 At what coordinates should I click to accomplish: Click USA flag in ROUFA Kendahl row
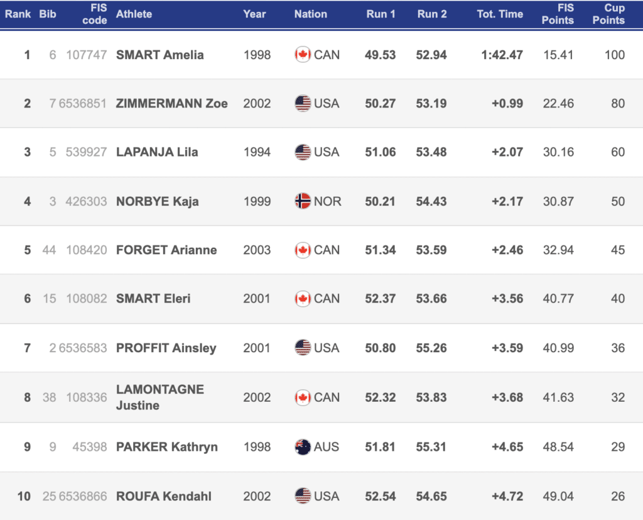click(x=303, y=496)
